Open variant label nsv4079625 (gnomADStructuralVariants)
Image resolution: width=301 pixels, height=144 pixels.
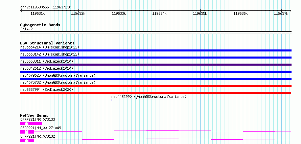point(58,75)
